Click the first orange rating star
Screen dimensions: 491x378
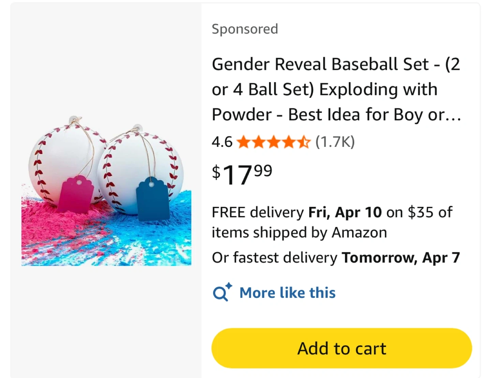click(243, 142)
